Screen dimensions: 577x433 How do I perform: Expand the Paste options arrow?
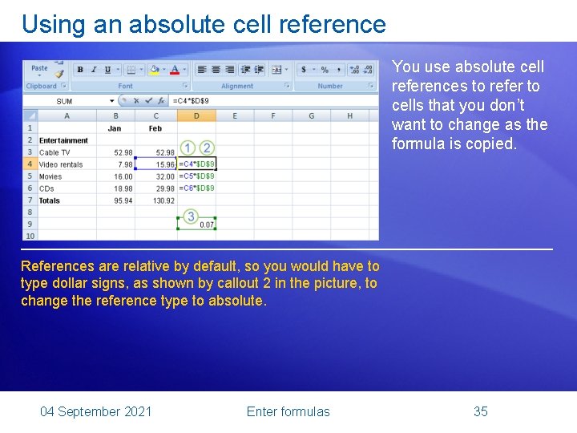(x=39, y=75)
